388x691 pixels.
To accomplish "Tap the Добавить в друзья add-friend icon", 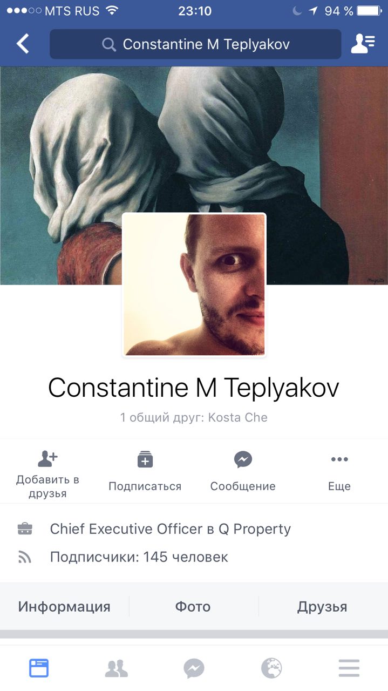I will pos(47,459).
